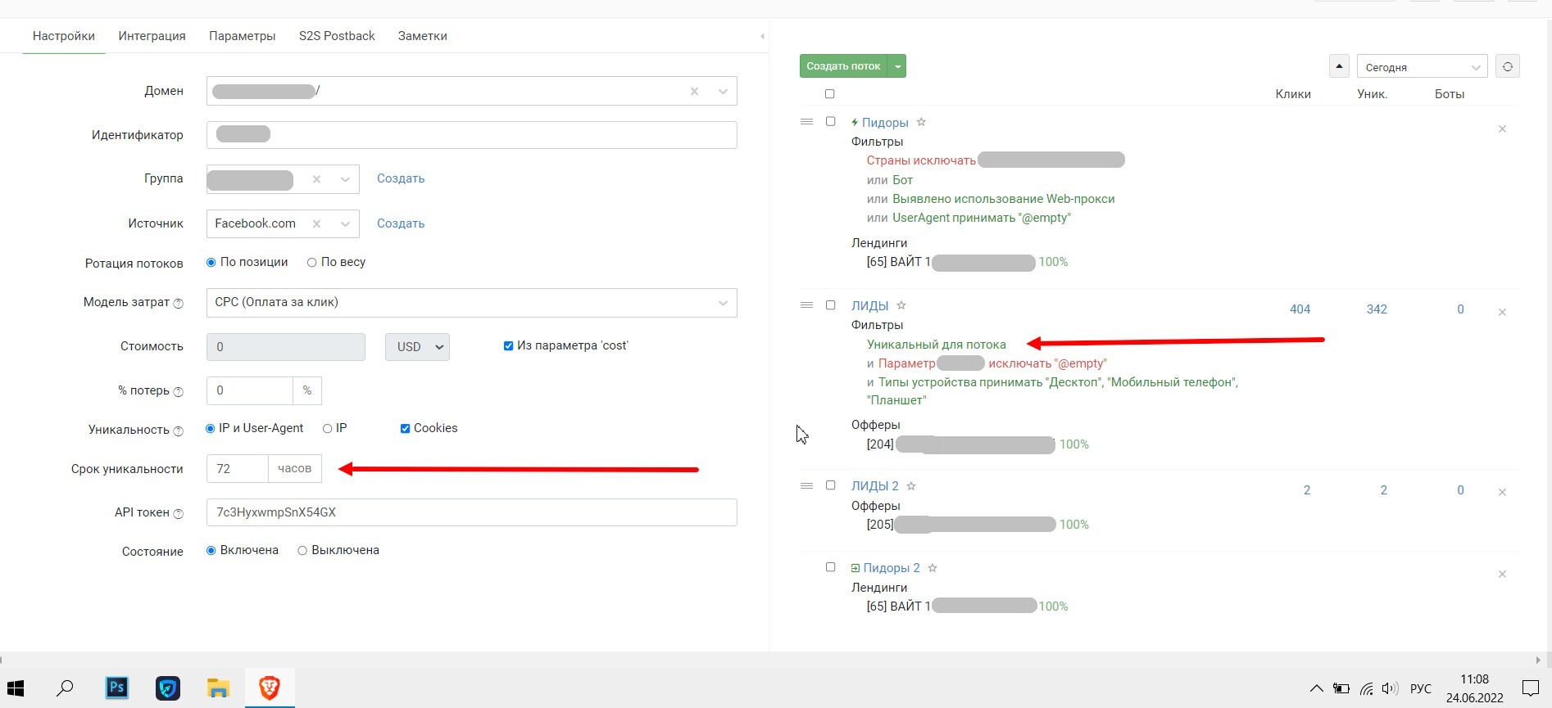The width and height of the screenshot is (1552, 708).
Task: Select the По весу rotation option
Action: point(312,263)
